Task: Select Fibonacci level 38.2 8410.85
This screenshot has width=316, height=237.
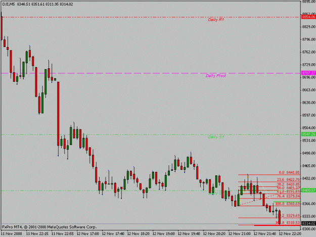Action: click(288, 184)
